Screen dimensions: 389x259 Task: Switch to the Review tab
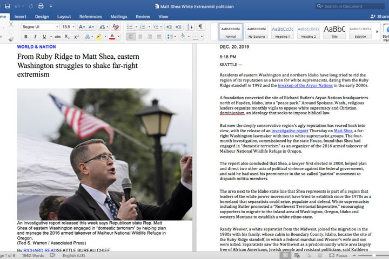(143, 17)
